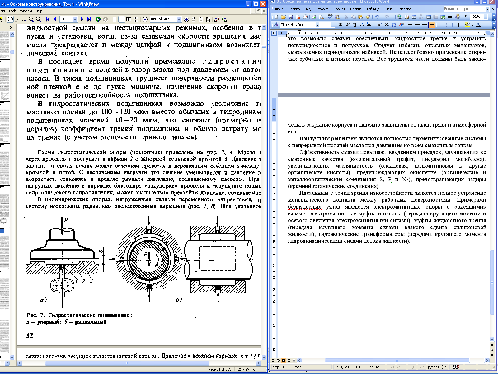498x374 pixels.
Task: Switch to facing pages layout in WinDjView
Action: click(x=129, y=19)
